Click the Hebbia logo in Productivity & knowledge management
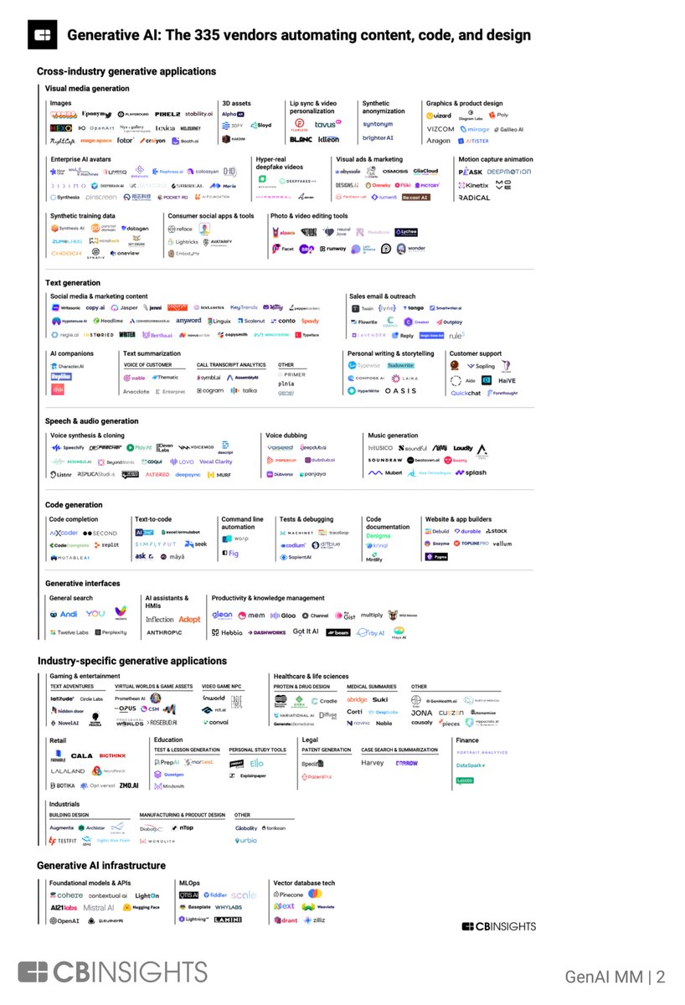Viewport: 685px width, 1005px height. (x=226, y=633)
